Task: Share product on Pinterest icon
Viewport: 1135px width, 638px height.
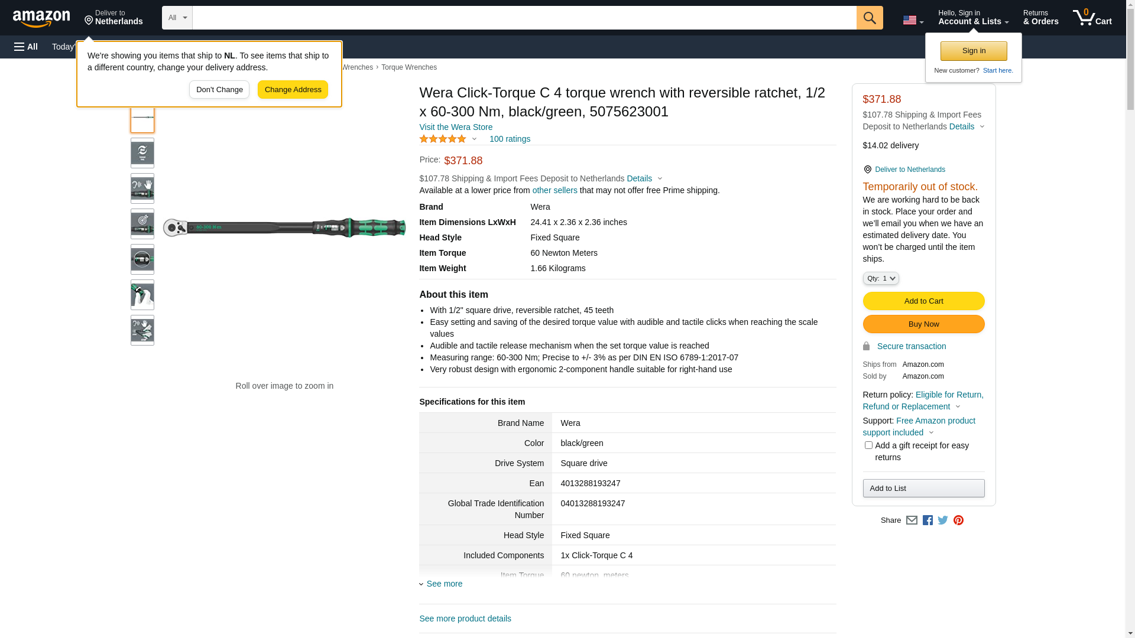Action: [x=958, y=520]
